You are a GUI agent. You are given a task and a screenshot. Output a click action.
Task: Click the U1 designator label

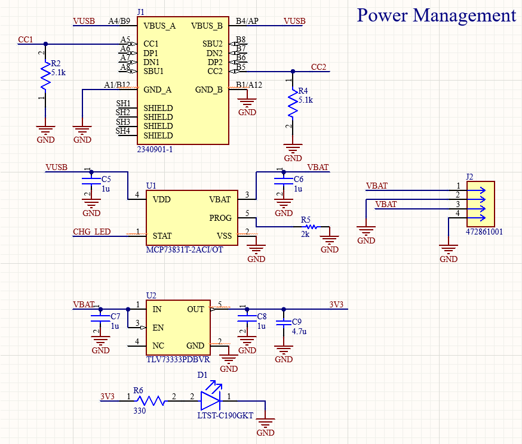click(151, 186)
